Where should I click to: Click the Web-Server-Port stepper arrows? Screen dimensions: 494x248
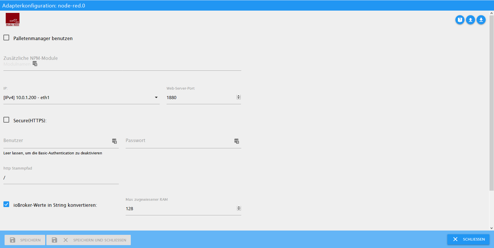pos(239,97)
